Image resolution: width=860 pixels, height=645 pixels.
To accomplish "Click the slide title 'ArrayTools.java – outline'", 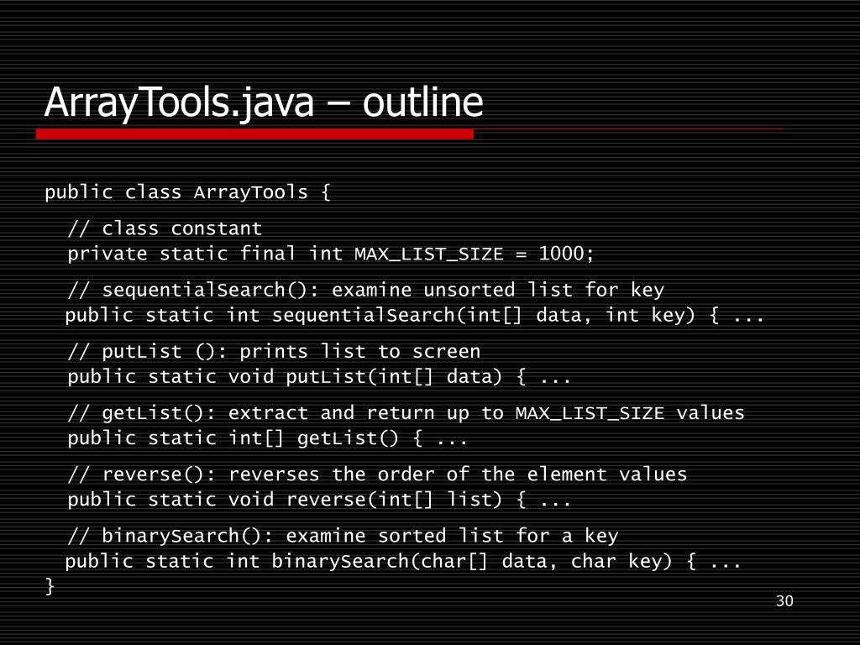I will [263, 102].
